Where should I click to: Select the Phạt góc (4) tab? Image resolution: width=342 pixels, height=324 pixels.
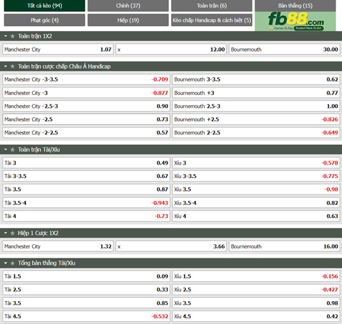tap(45, 20)
